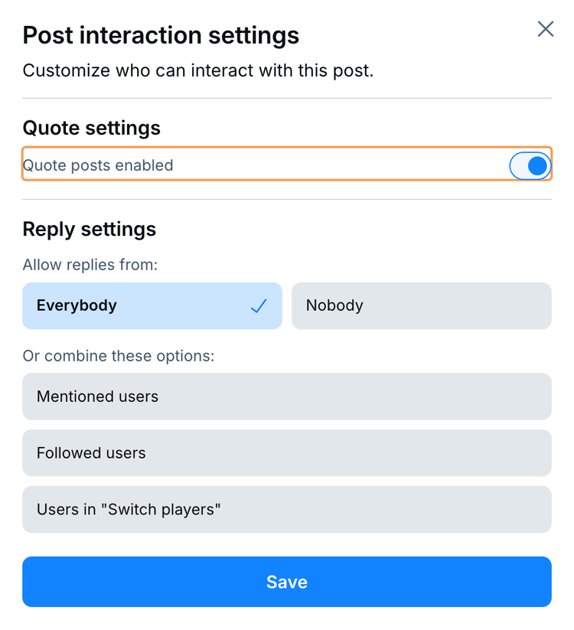Enable replies from Mentioned users
The height and width of the screenshot is (630, 574).
[287, 397]
